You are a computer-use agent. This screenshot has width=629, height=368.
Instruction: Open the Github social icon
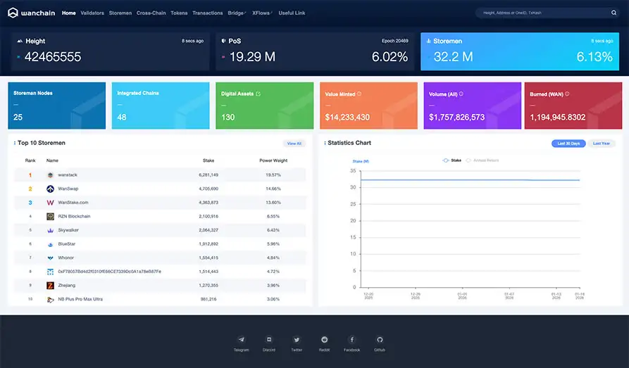tap(380, 340)
